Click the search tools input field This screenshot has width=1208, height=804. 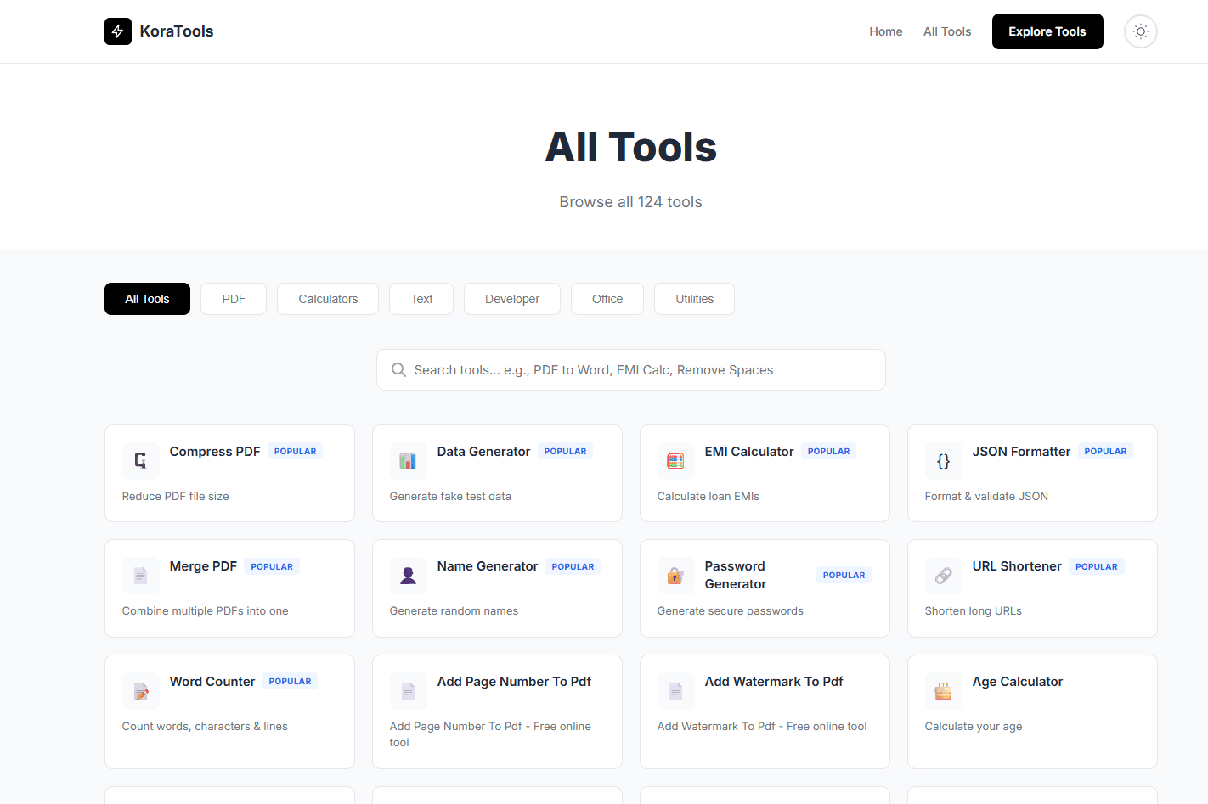[x=630, y=369]
